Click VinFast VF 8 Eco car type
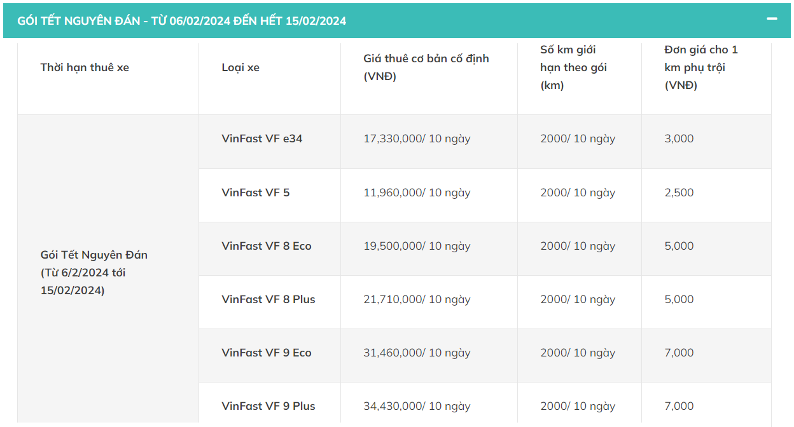Screen dimensions: 794x427 [x=267, y=246]
